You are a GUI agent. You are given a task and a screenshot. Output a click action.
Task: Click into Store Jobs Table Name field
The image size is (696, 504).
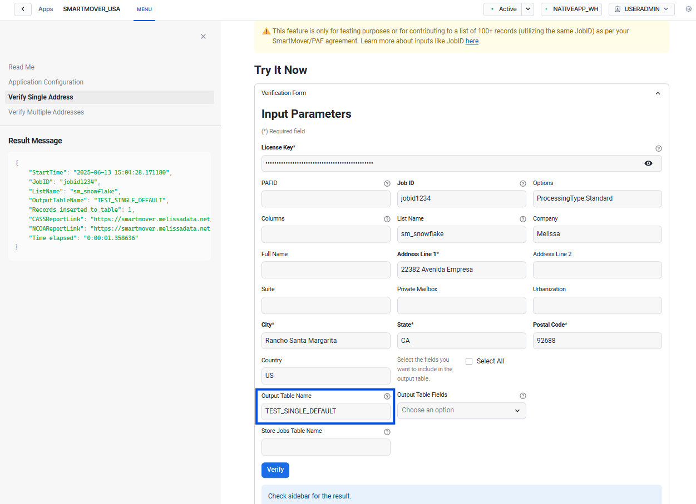[x=326, y=447]
